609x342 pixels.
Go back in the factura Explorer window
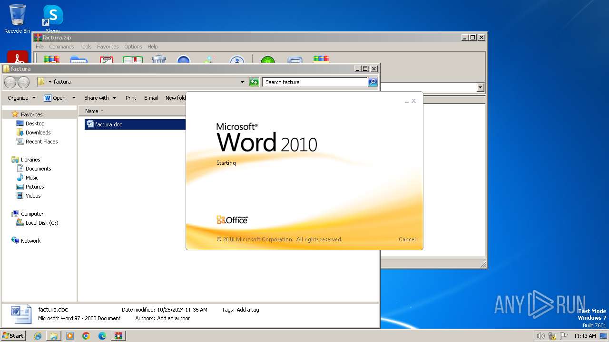coord(10,82)
